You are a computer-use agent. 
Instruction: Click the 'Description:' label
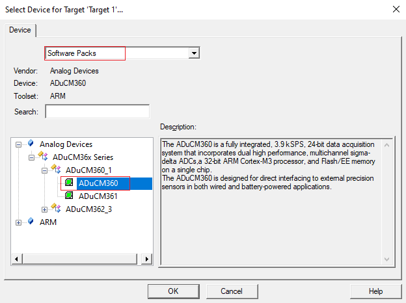pyautogui.click(x=178, y=127)
